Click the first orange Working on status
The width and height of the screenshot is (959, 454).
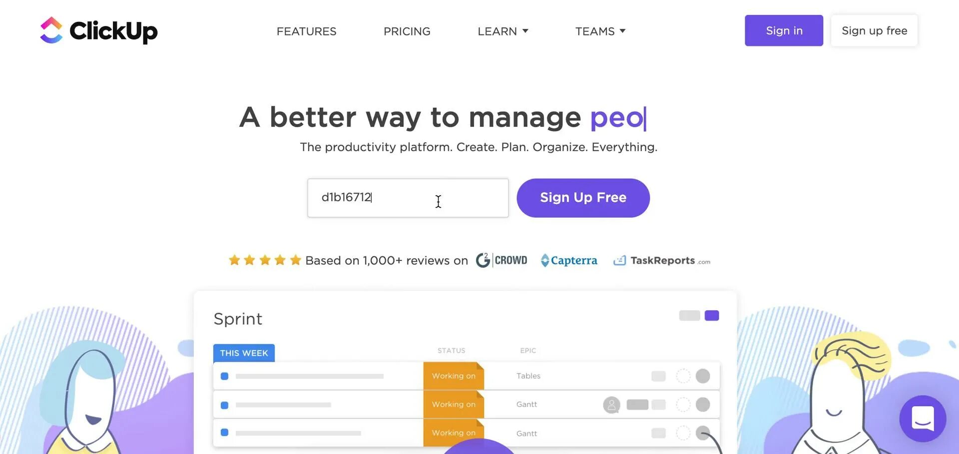pyautogui.click(x=454, y=376)
